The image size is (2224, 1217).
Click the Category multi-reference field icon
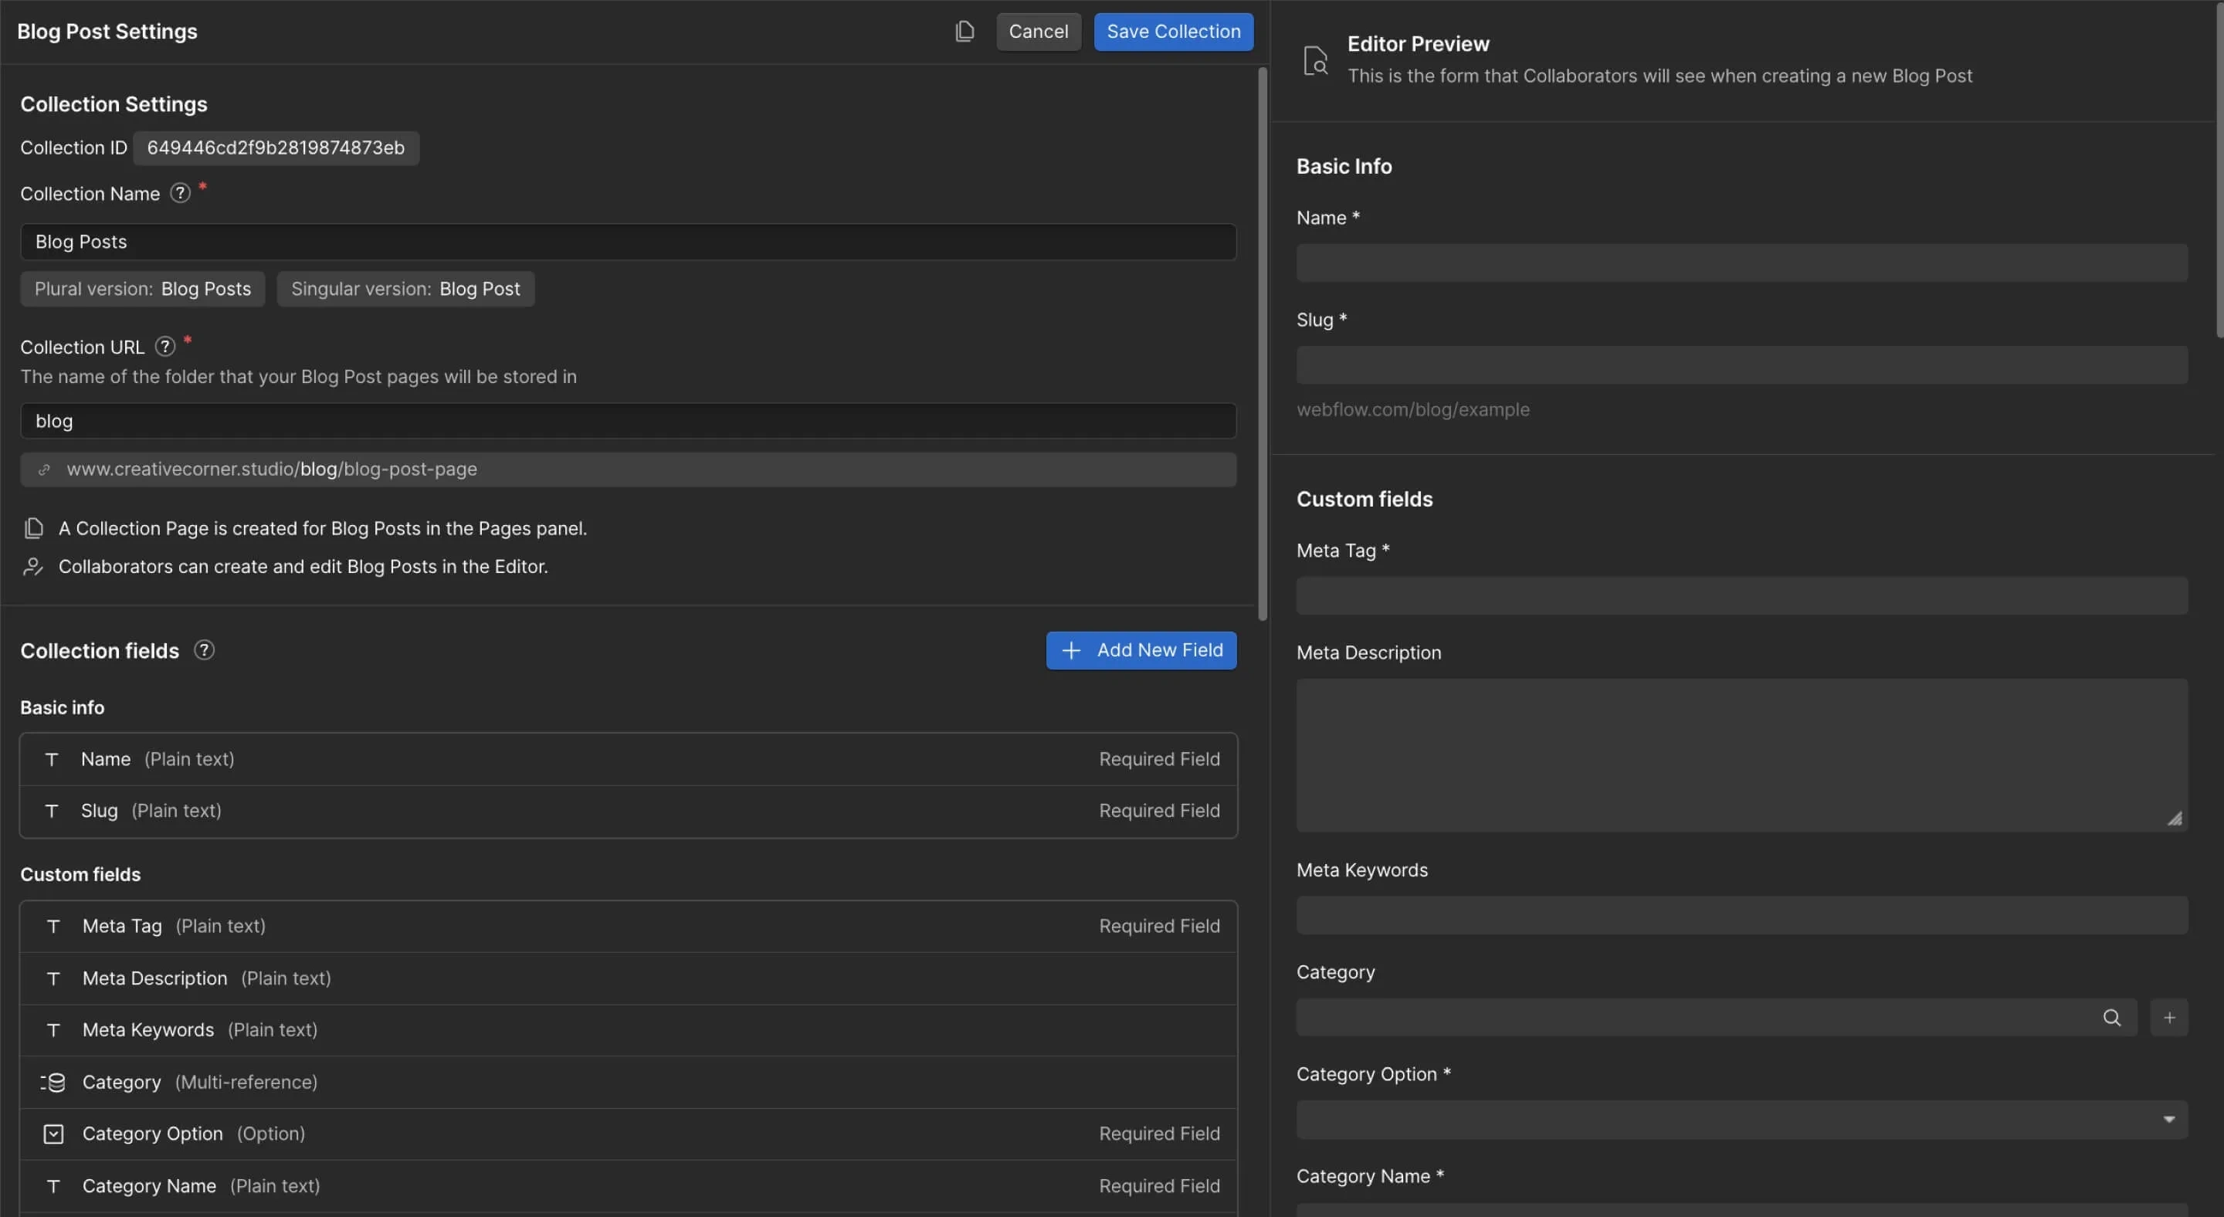tap(53, 1083)
